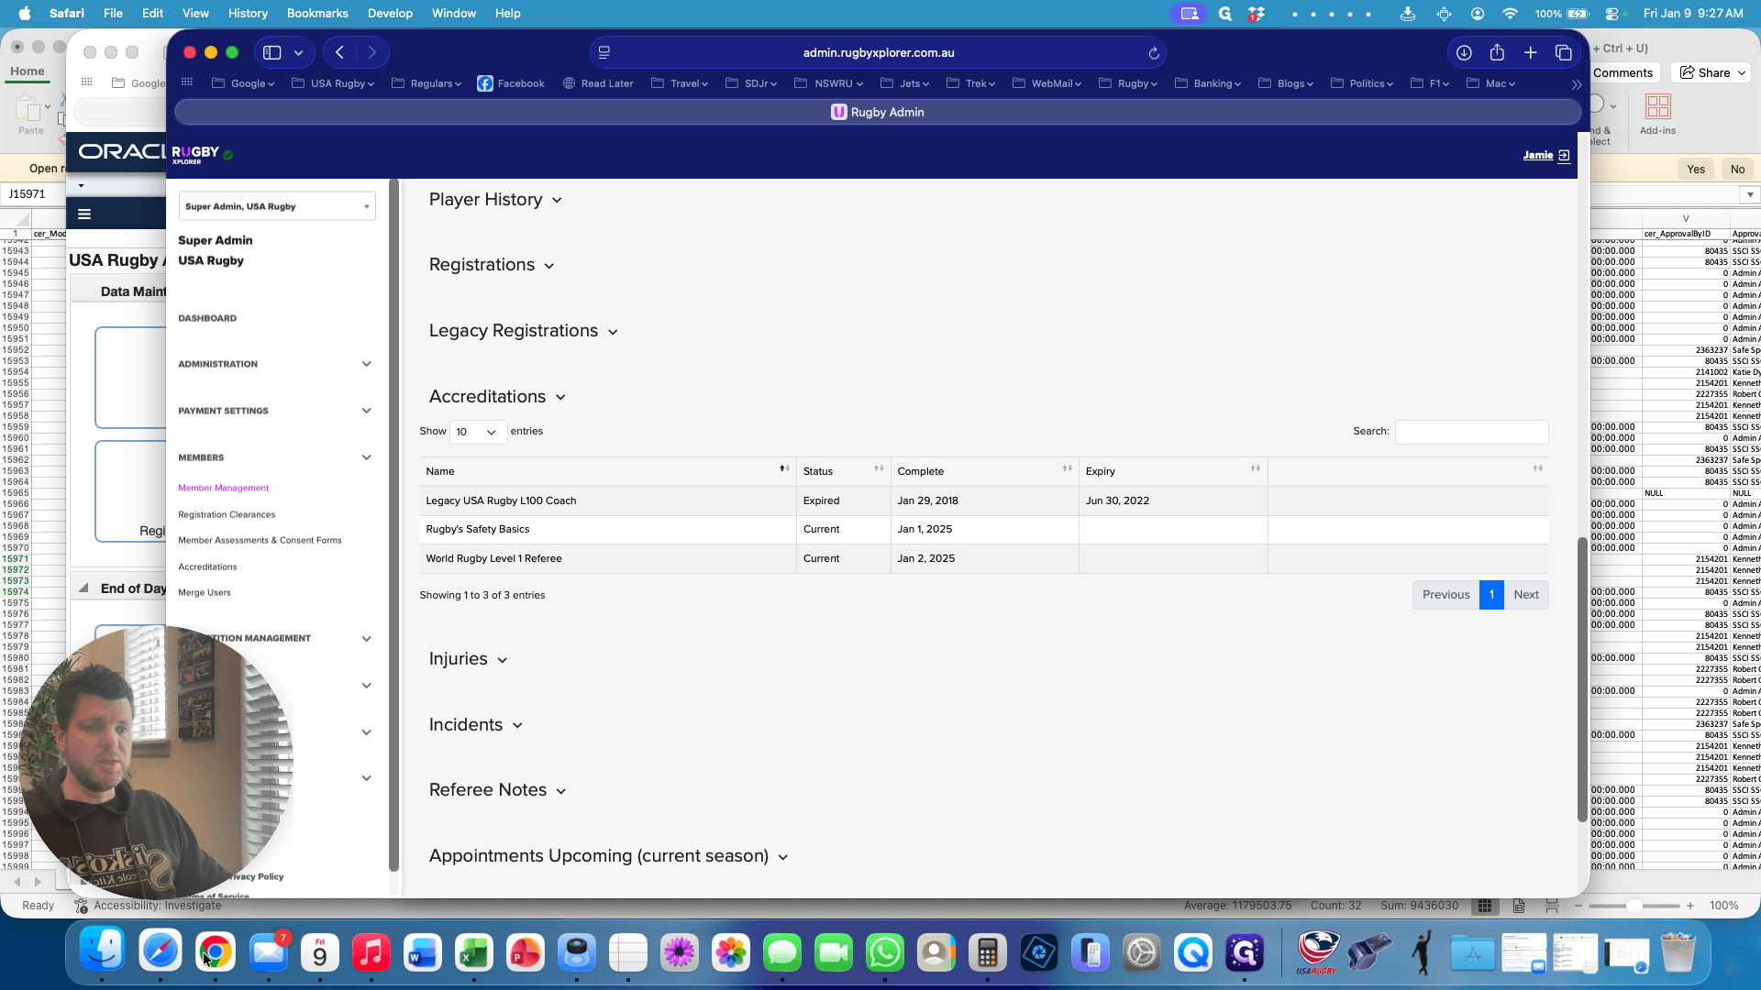Reload page using the address bar icon
This screenshot has width=1761, height=990.
click(x=1154, y=53)
